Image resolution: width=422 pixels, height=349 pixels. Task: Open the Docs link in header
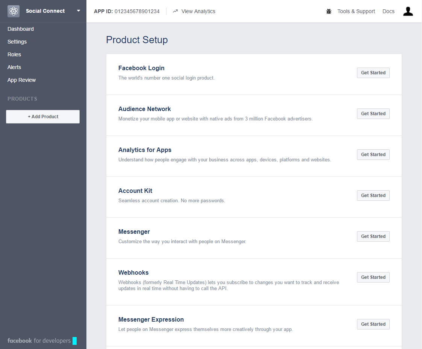coord(388,11)
